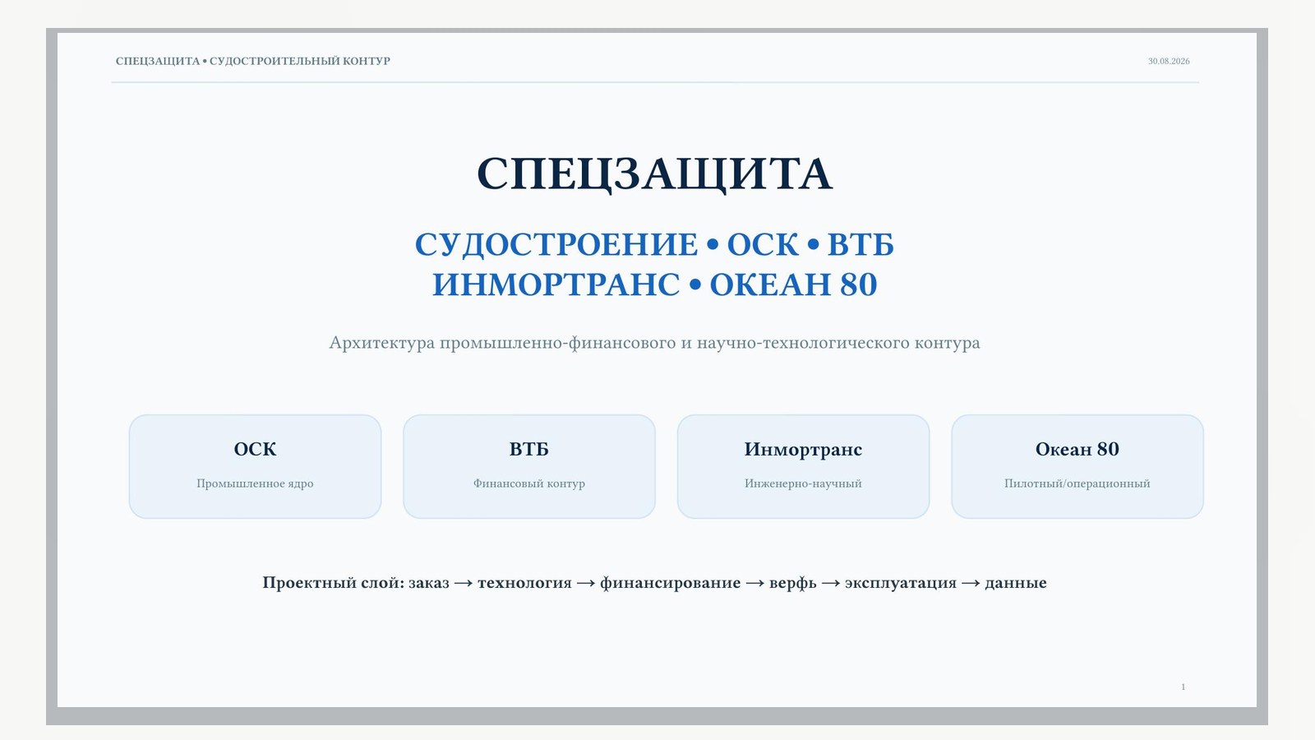Click the main title СПЕЦЗАЩИТА
This screenshot has width=1315, height=740.
click(x=655, y=173)
